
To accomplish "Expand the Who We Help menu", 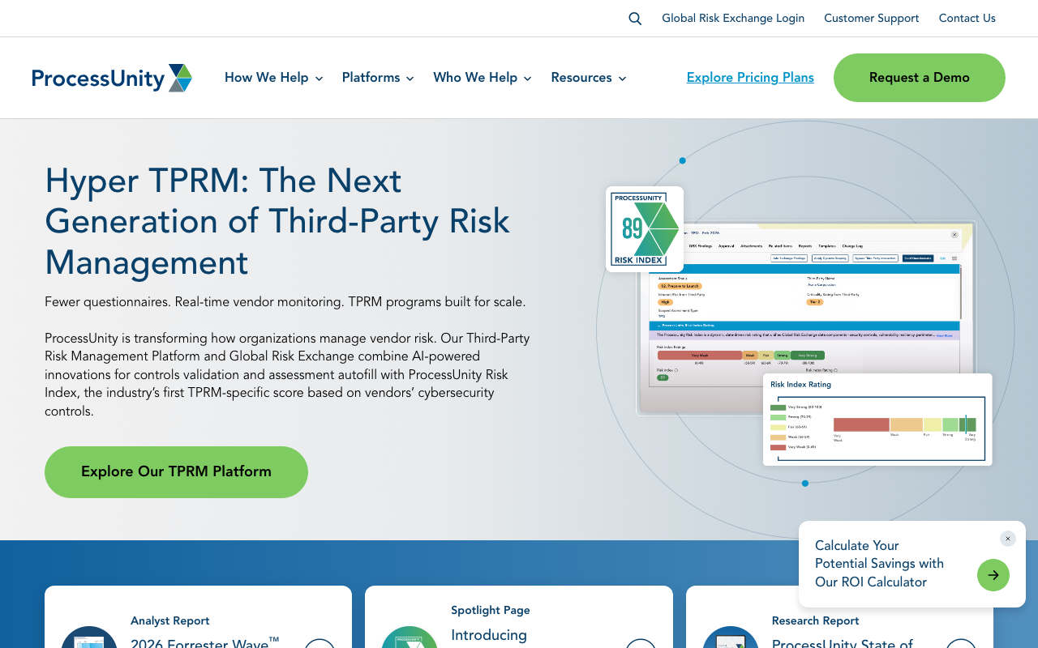I will point(483,78).
